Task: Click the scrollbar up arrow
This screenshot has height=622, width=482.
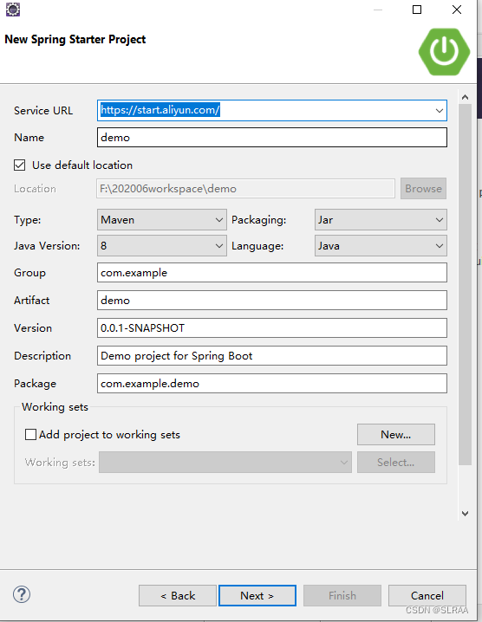Action: (465, 97)
